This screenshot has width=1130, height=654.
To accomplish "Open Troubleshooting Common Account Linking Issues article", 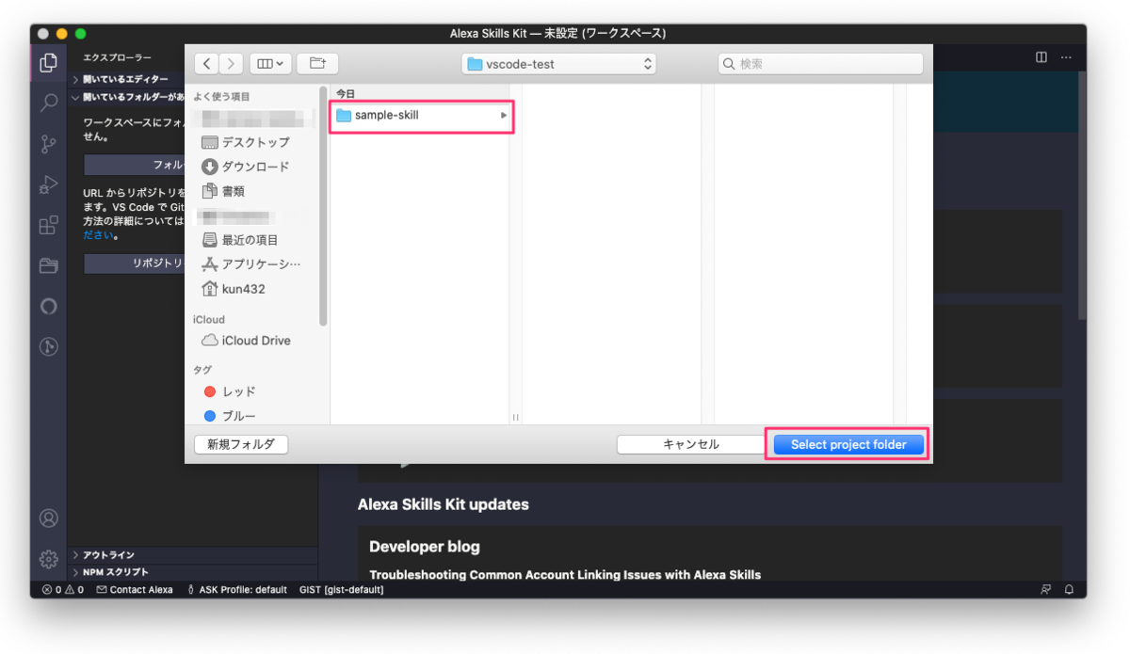I will click(x=565, y=574).
